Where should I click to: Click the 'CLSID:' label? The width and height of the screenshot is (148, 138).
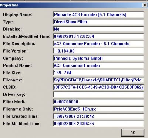[x=10, y=87]
